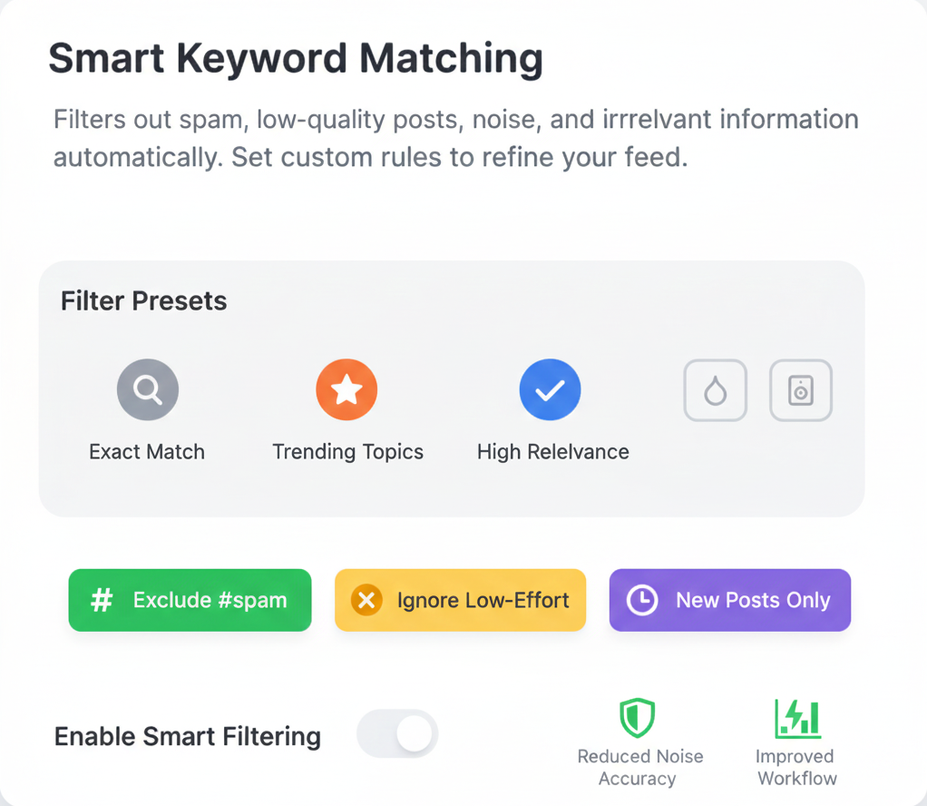
Task: Click the clock icon on New Posts Only
Action: point(641,599)
